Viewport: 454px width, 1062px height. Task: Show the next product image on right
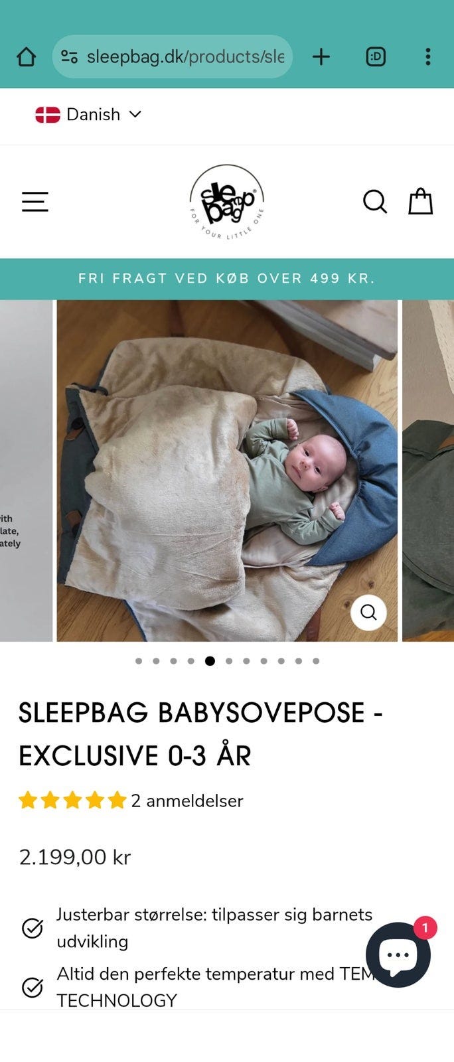pyautogui.click(x=428, y=471)
